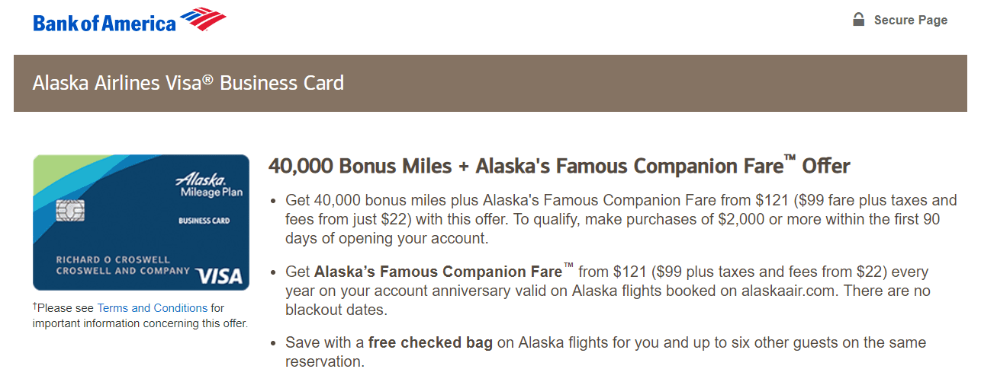Click the Secure Page label
981x369 pixels.
pyautogui.click(x=911, y=21)
